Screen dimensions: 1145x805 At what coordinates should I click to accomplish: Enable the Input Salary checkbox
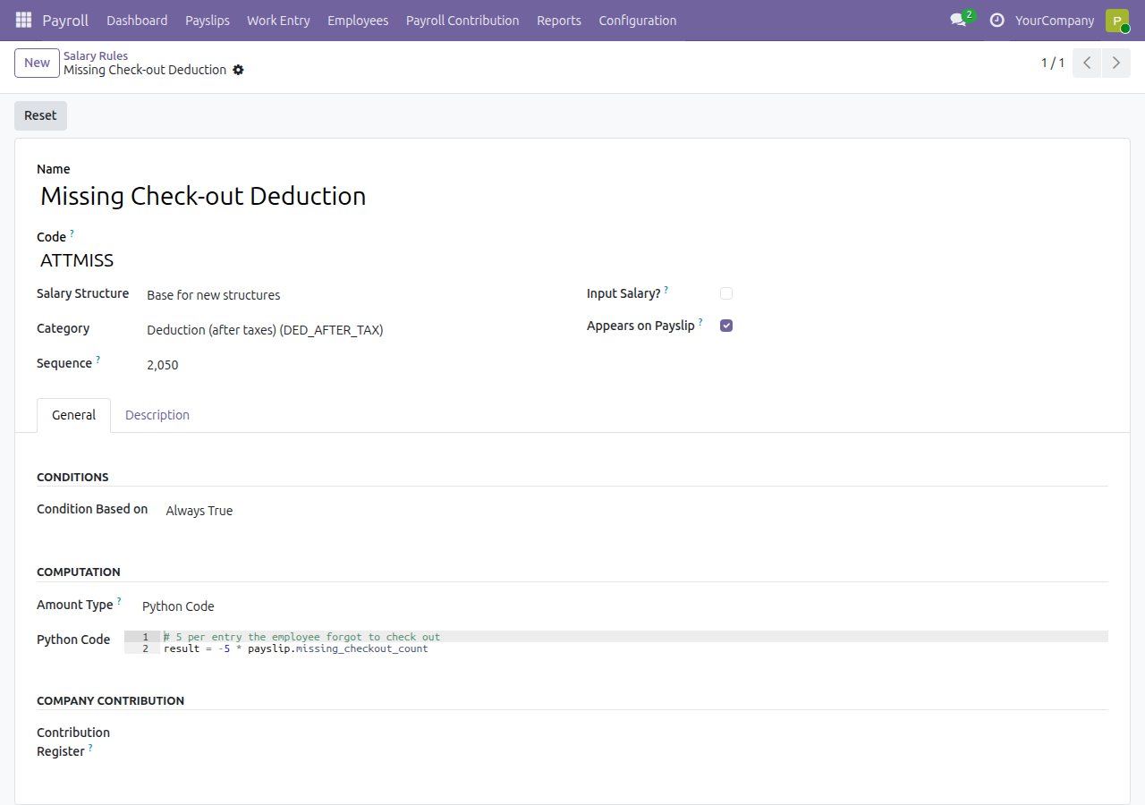(x=726, y=293)
